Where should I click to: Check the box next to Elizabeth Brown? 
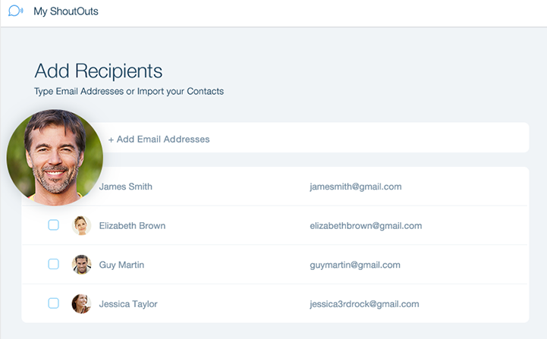pos(54,225)
